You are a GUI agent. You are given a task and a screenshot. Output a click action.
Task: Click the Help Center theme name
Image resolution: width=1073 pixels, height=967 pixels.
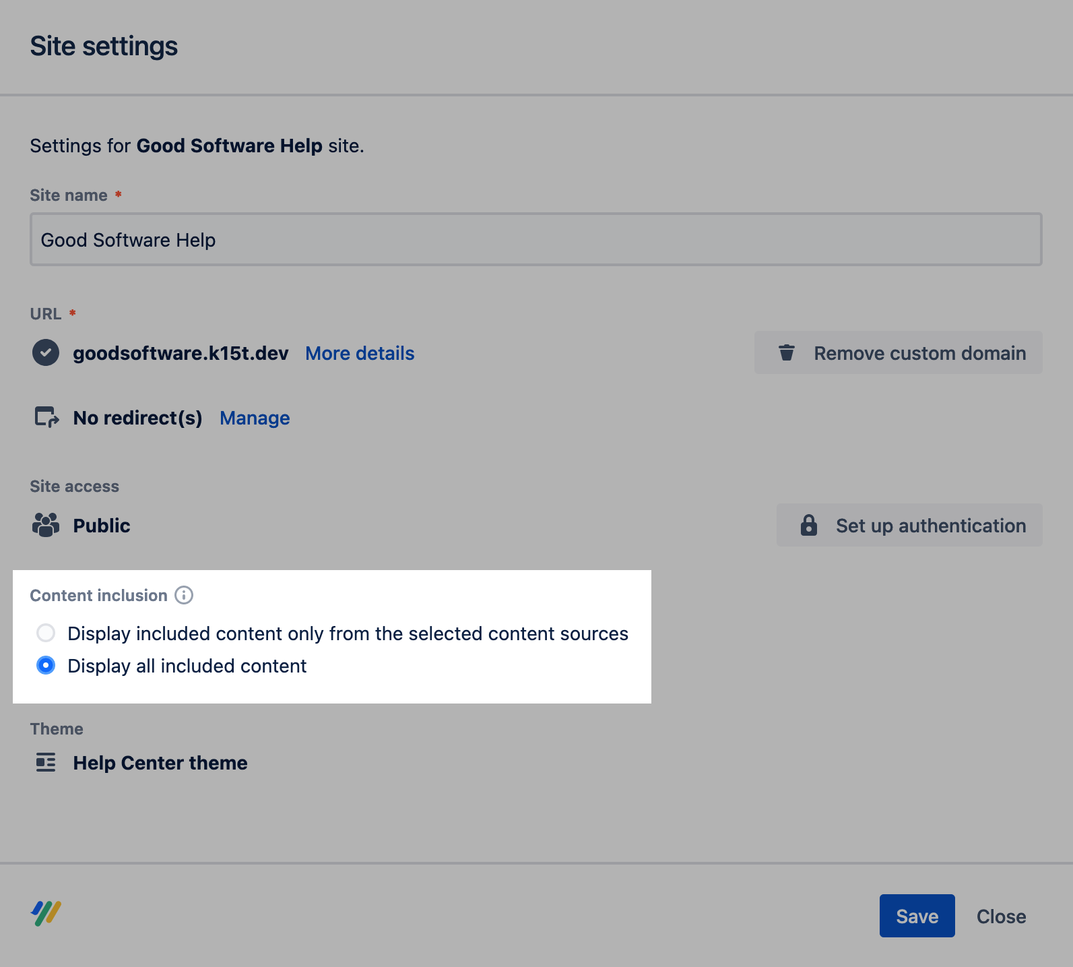click(x=160, y=763)
